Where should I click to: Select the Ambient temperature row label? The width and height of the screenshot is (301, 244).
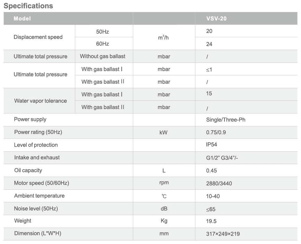(x=39, y=196)
